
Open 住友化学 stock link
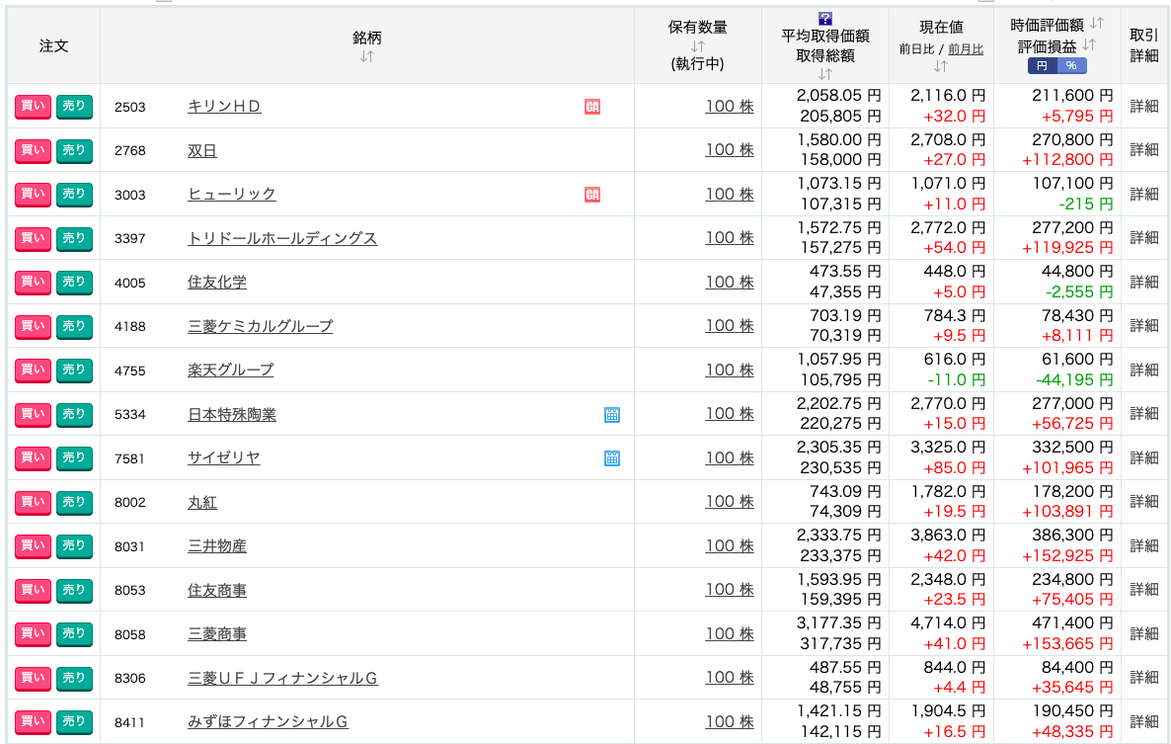pyautogui.click(x=216, y=283)
